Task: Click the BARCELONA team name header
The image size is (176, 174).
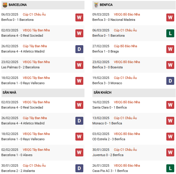Action: tap(18, 5)
